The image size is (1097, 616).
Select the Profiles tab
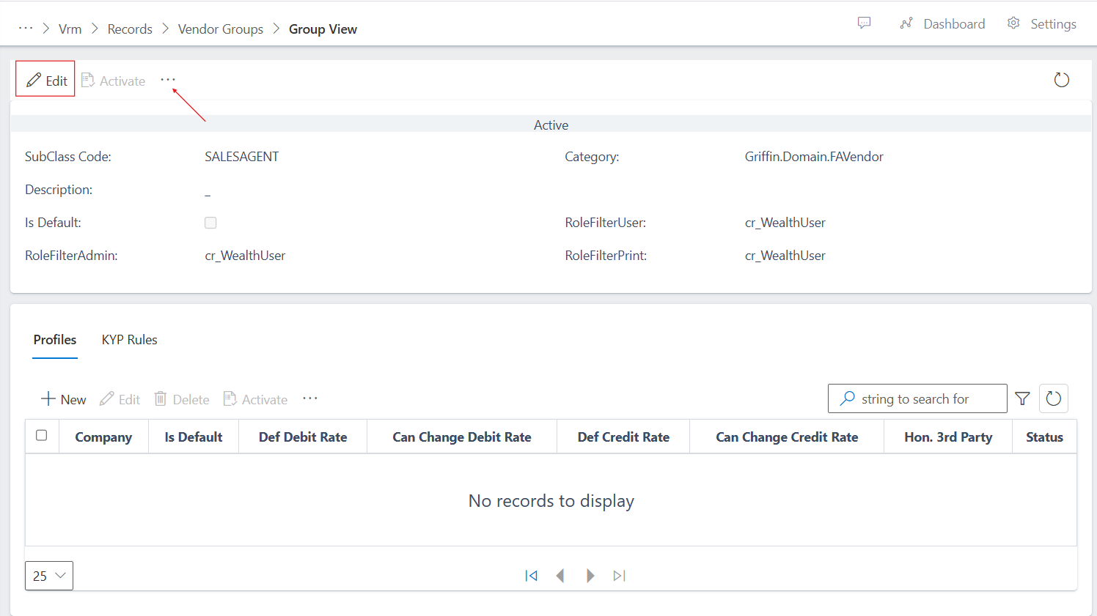pyautogui.click(x=54, y=339)
